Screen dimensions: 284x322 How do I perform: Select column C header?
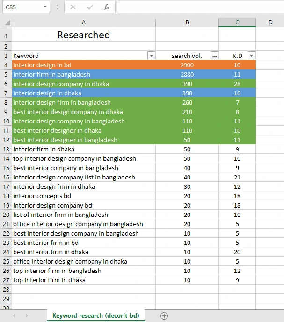click(237, 22)
